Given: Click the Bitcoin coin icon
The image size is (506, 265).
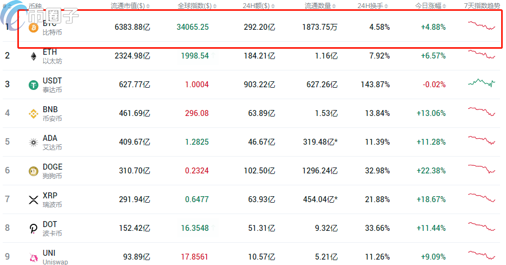Looking at the screenshot, I should (33, 28).
